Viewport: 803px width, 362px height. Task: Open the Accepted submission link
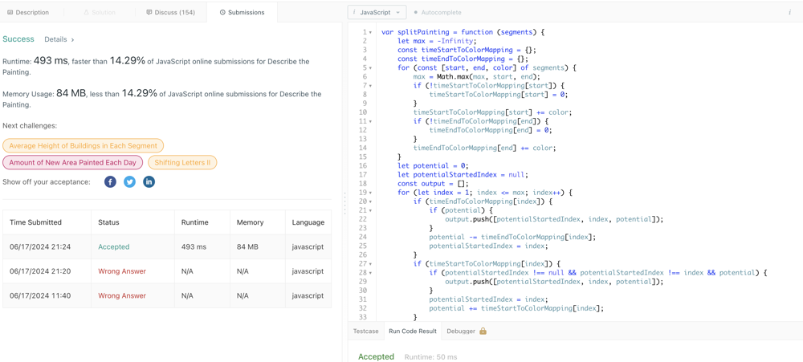coord(113,247)
